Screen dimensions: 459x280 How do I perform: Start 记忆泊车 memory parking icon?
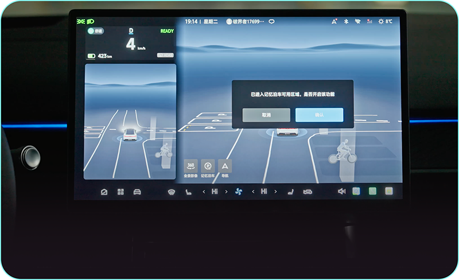tap(208, 166)
